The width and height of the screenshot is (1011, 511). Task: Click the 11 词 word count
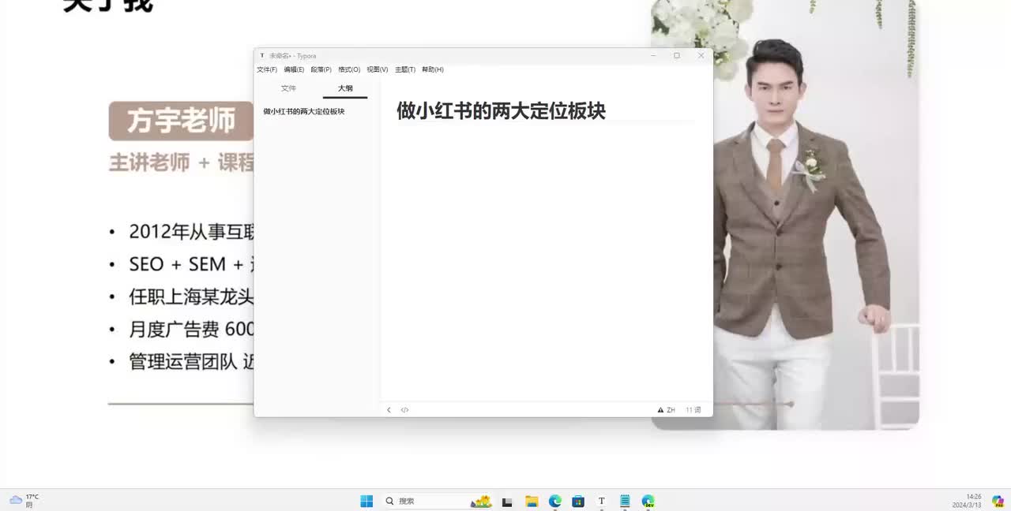pyautogui.click(x=693, y=410)
